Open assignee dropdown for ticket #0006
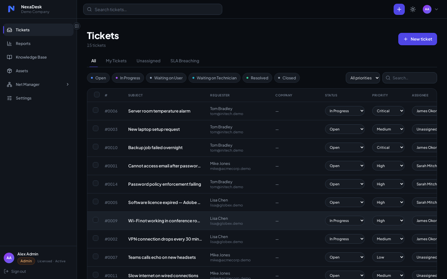 click(x=424, y=111)
